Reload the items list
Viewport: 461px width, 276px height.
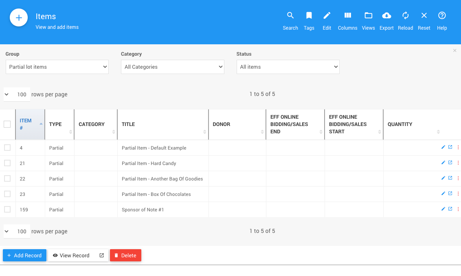click(x=405, y=16)
